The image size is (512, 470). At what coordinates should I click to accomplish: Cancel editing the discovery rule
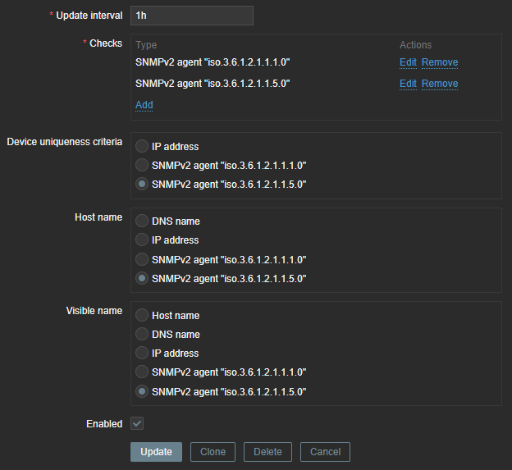(x=325, y=452)
